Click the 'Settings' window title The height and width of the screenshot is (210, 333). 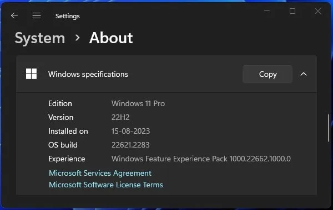click(68, 16)
